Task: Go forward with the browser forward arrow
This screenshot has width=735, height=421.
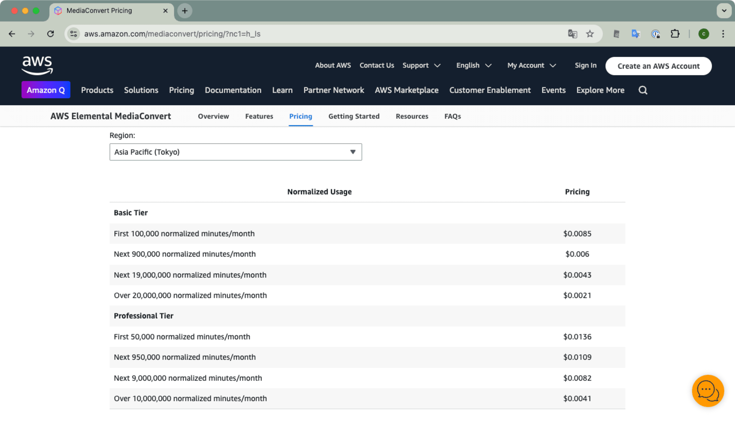Action: (x=31, y=34)
